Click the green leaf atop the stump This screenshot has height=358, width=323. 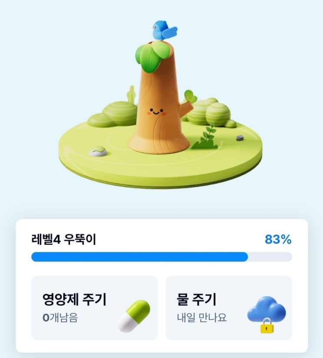coord(152,54)
